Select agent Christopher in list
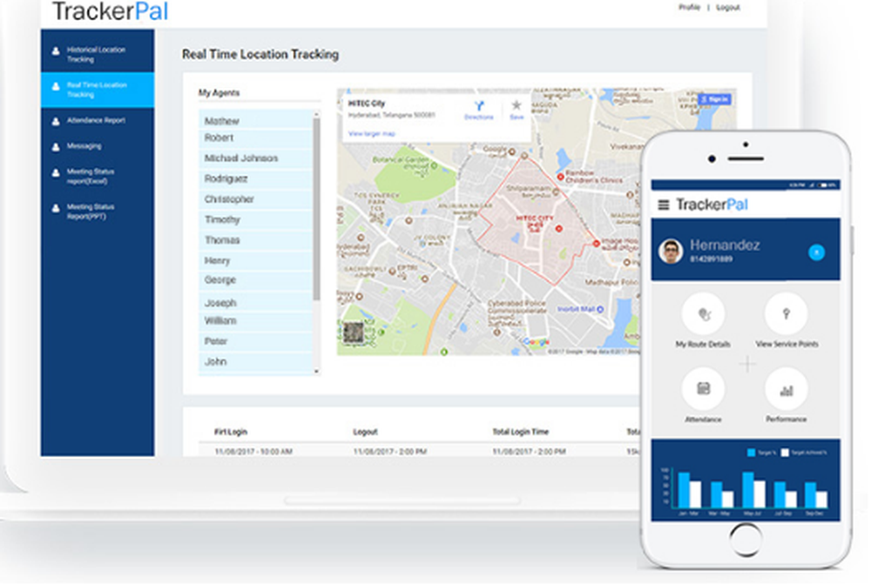 tap(255, 199)
